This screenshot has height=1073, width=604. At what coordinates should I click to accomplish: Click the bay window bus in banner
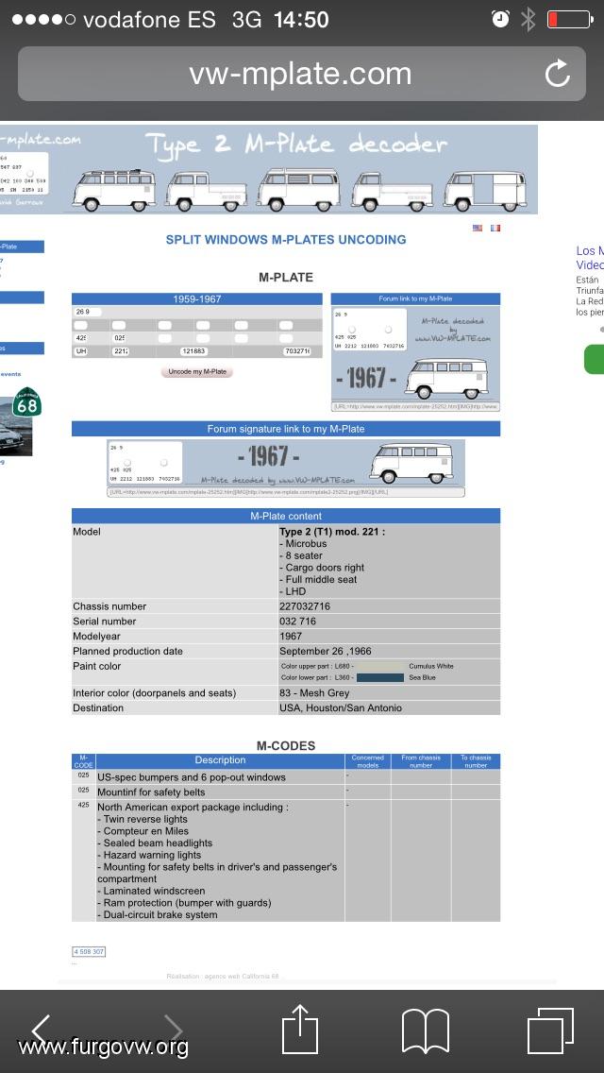(x=299, y=189)
